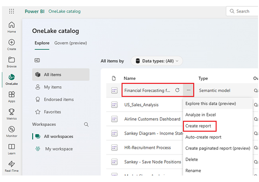
Task: Open Sankey Diagram - Income Statement item
Action: [153, 133]
